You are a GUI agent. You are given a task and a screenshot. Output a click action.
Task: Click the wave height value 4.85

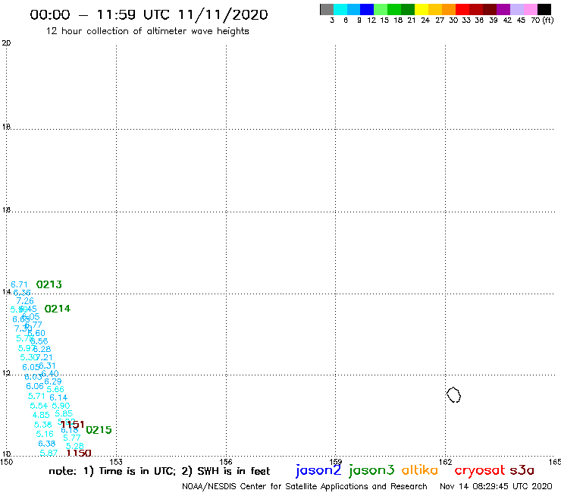(41, 415)
